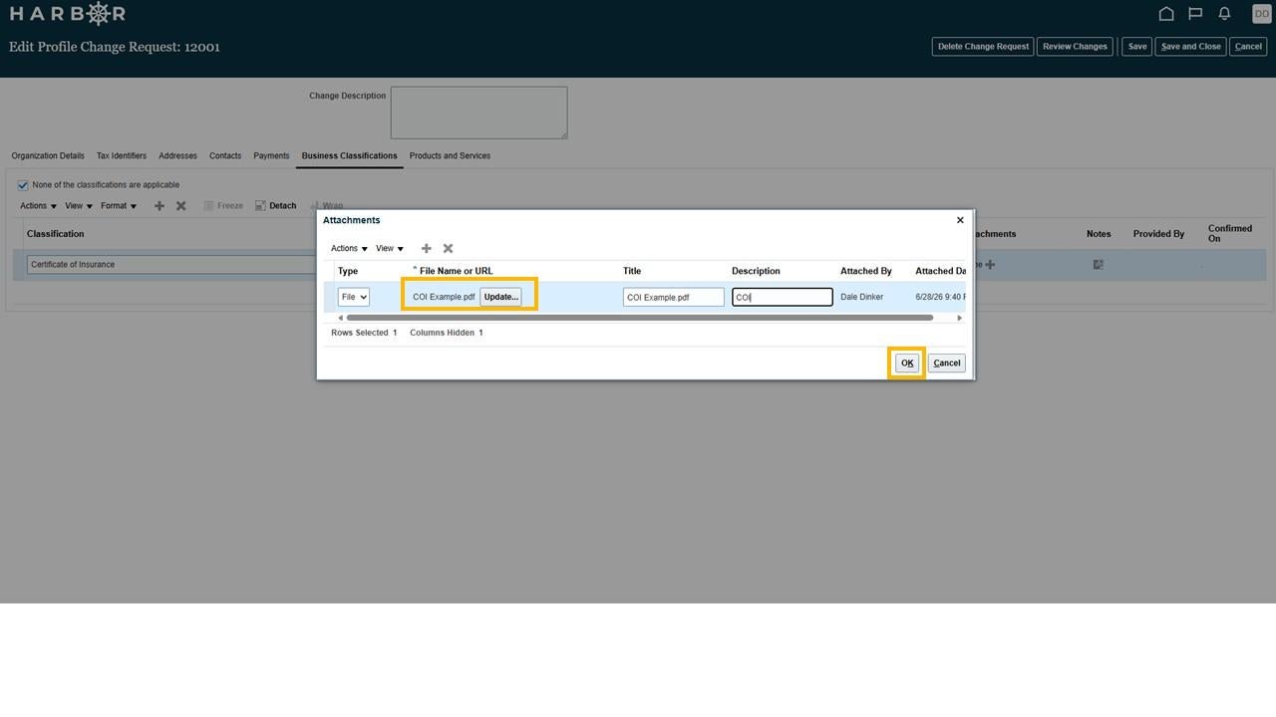
Task: Click the File Name or URL column header
Action: click(456, 271)
